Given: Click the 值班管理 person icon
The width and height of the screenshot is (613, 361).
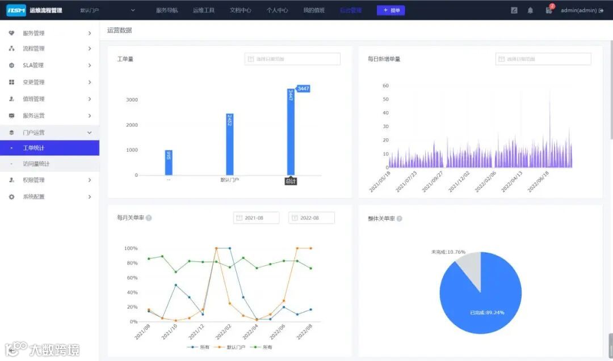Looking at the screenshot, I should pyautogui.click(x=12, y=99).
